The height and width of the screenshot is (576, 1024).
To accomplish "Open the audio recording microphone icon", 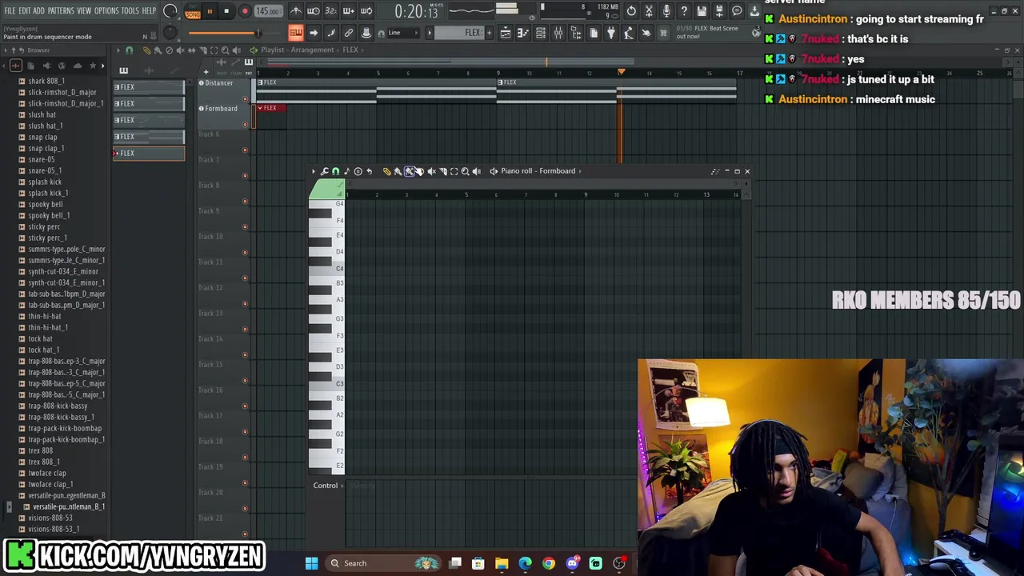I will [666, 11].
